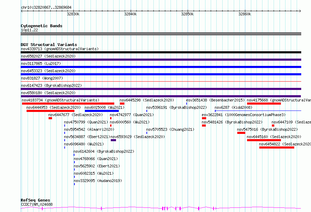
Task: Select the Cytogenetic Bands track title
Action: click(x=42, y=26)
